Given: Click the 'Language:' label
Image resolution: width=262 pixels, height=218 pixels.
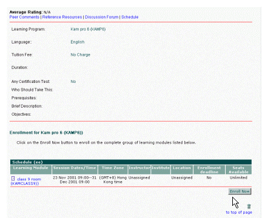Looking at the screenshot, I should click(x=21, y=42).
